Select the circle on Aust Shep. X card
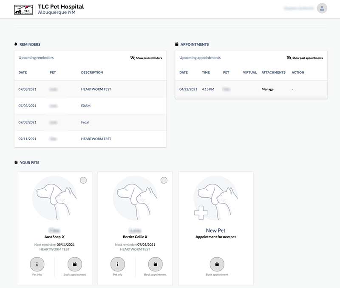Viewport: 340px width, 288px height. [83, 180]
